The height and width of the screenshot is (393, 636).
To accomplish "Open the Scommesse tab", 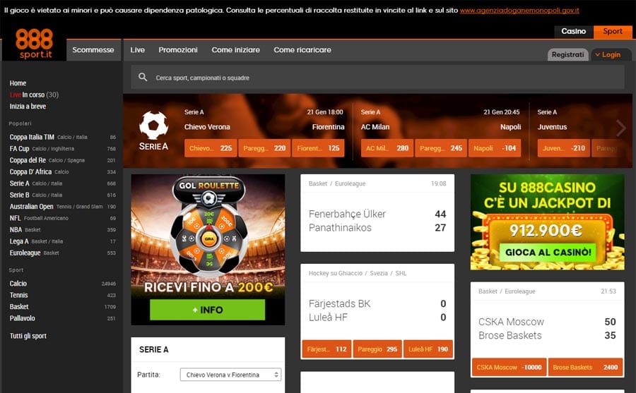I will click(x=93, y=50).
